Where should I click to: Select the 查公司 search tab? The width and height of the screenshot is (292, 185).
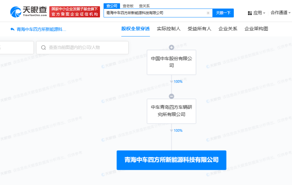(112, 6)
